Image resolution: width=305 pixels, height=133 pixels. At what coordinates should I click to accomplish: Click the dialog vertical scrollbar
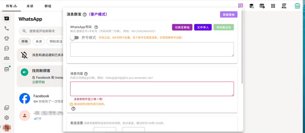(x=242, y=47)
